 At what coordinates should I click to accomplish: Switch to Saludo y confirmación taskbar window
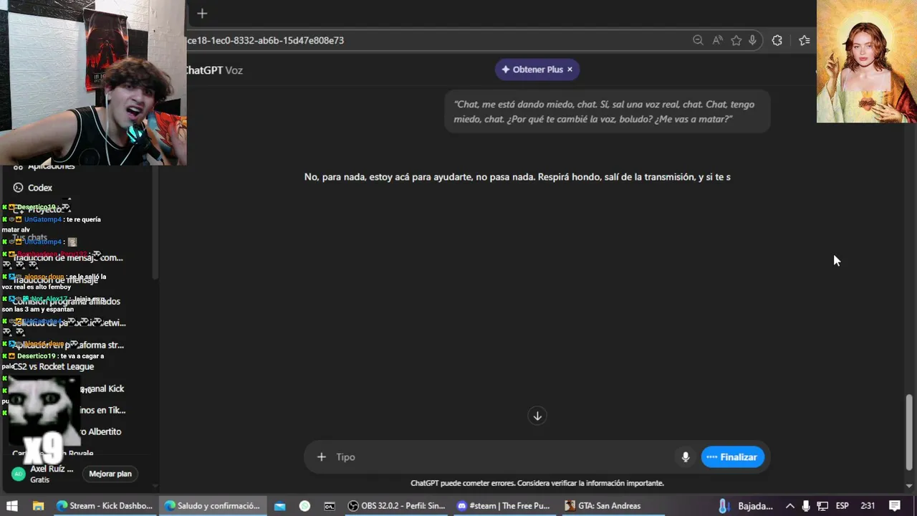212,505
